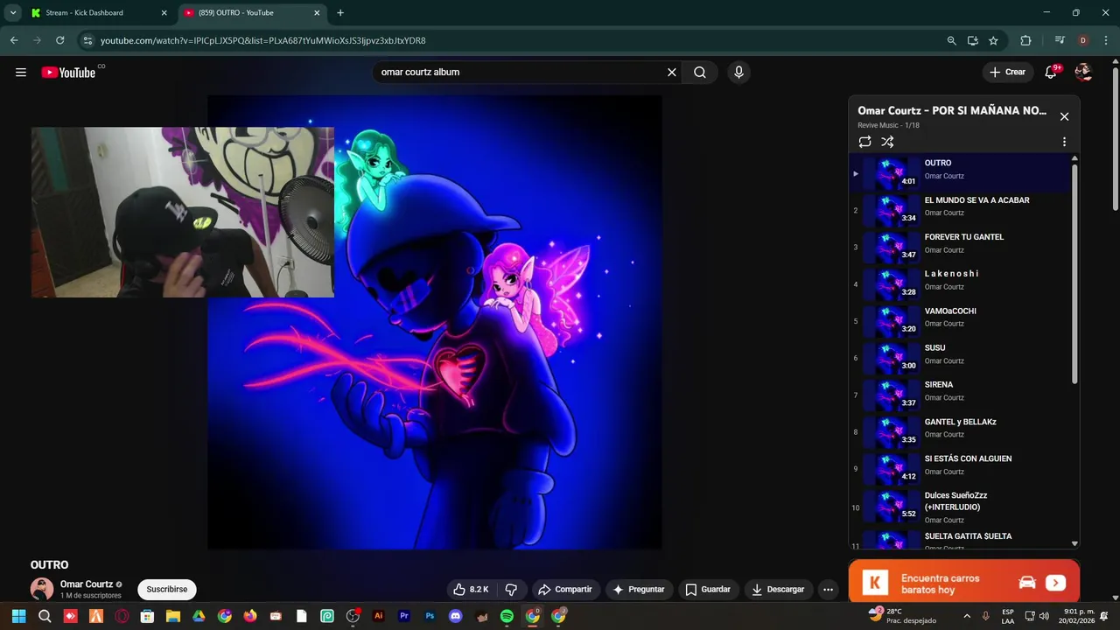Screen dimensions: 1120x630
Task: Open Chrome profile D button
Action: pos(1083,40)
